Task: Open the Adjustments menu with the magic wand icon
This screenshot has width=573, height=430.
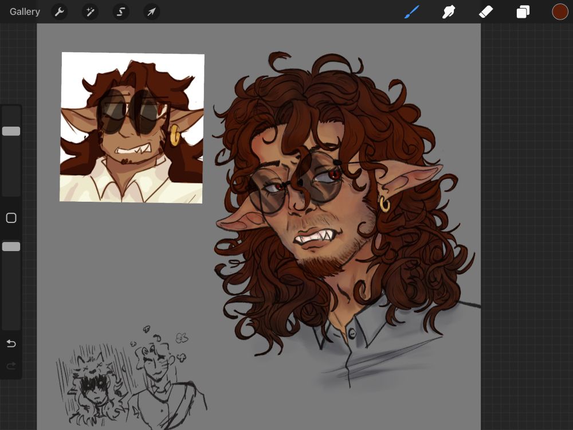Action: (90, 11)
